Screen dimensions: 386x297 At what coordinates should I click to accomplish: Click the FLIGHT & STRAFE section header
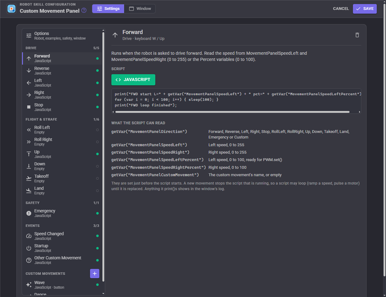tap(41, 119)
